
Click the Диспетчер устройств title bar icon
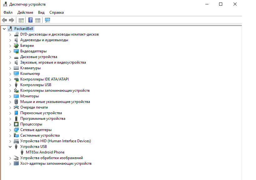[x=5, y=4]
